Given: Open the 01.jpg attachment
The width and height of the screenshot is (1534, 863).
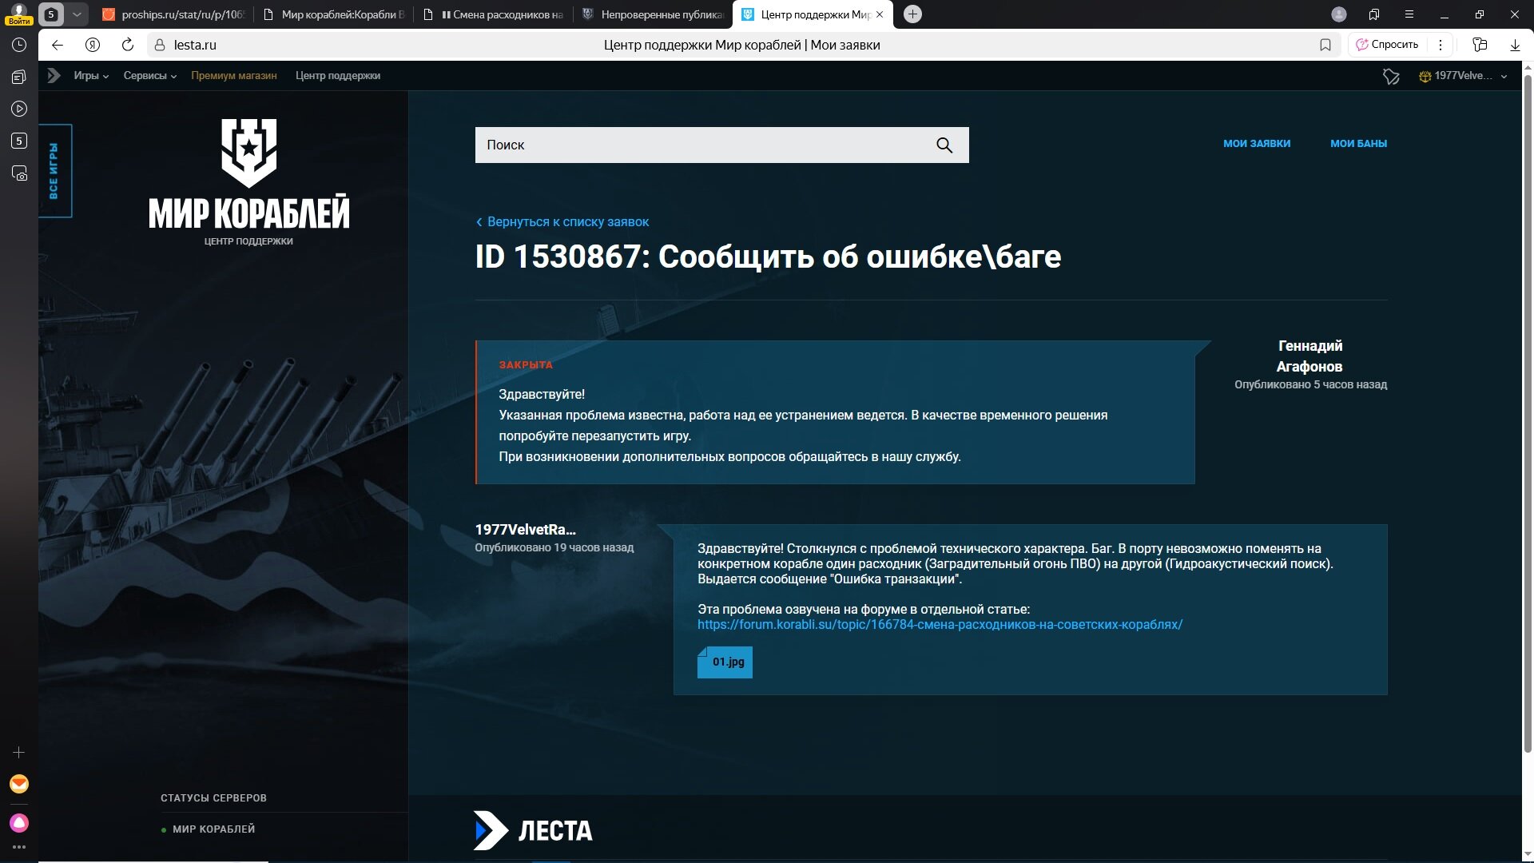Looking at the screenshot, I should coord(725,662).
